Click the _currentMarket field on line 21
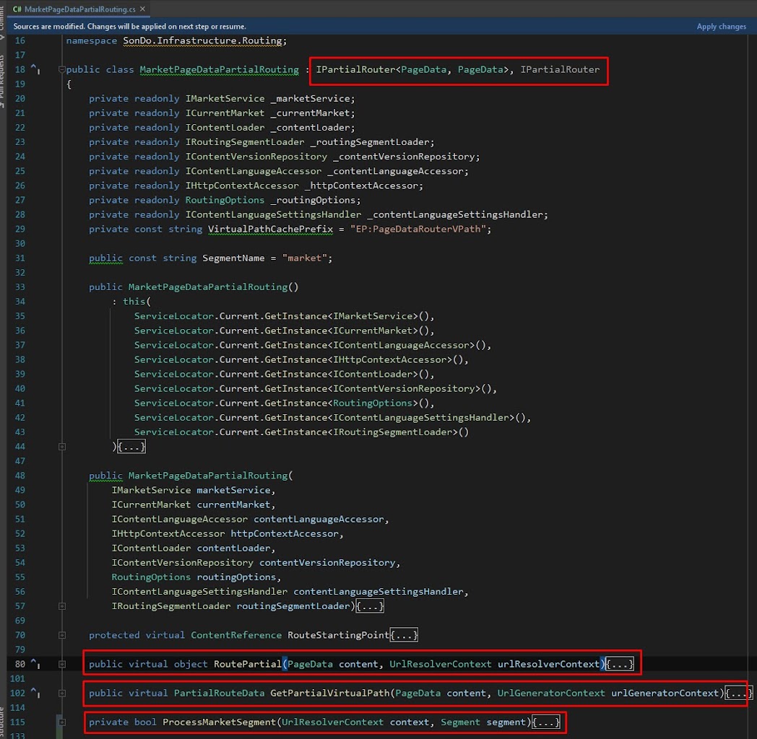757x739 pixels. [x=310, y=113]
